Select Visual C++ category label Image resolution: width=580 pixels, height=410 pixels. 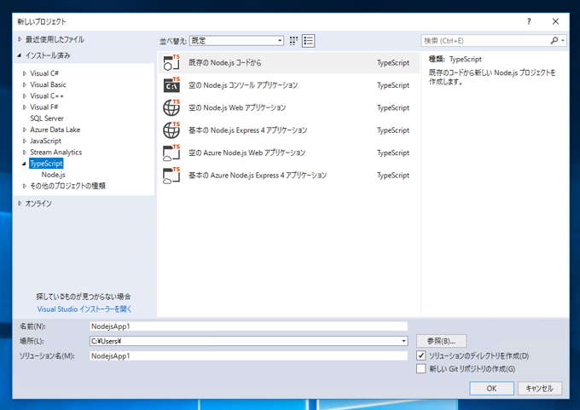click(47, 95)
